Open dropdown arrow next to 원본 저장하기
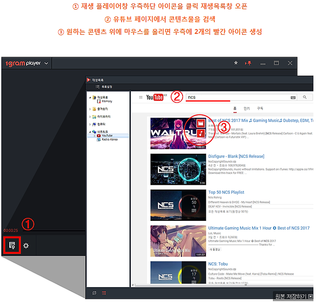 [x=311, y=297]
